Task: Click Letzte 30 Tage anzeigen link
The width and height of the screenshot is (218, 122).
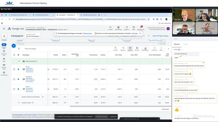Action: pyautogui.click(x=160, y=36)
